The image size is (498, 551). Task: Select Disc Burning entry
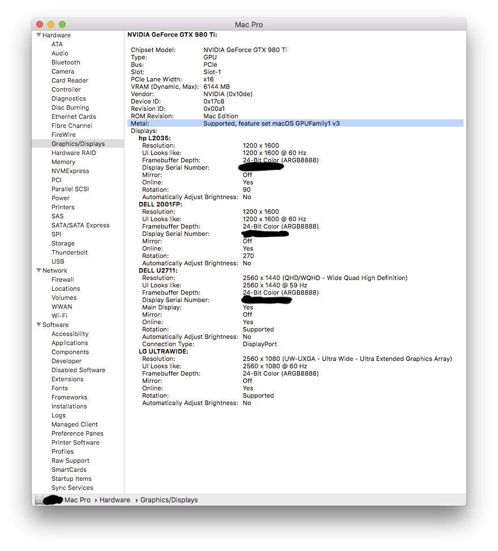[70, 107]
